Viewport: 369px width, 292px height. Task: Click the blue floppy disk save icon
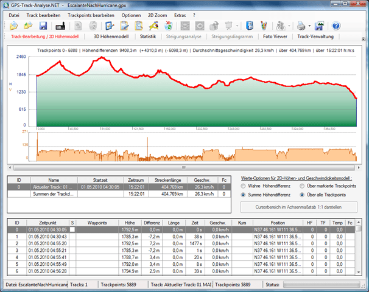coord(43,26)
